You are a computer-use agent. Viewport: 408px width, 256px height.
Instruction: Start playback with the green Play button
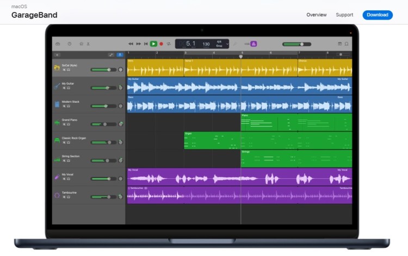point(153,44)
